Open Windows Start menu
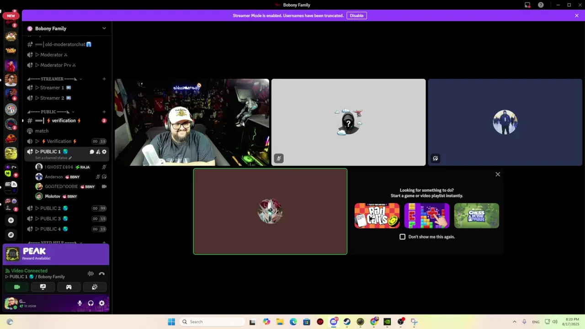 tap(171, 322)
